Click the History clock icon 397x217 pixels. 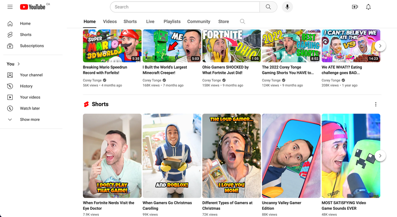pyautogui.click(x=10, y=86)
